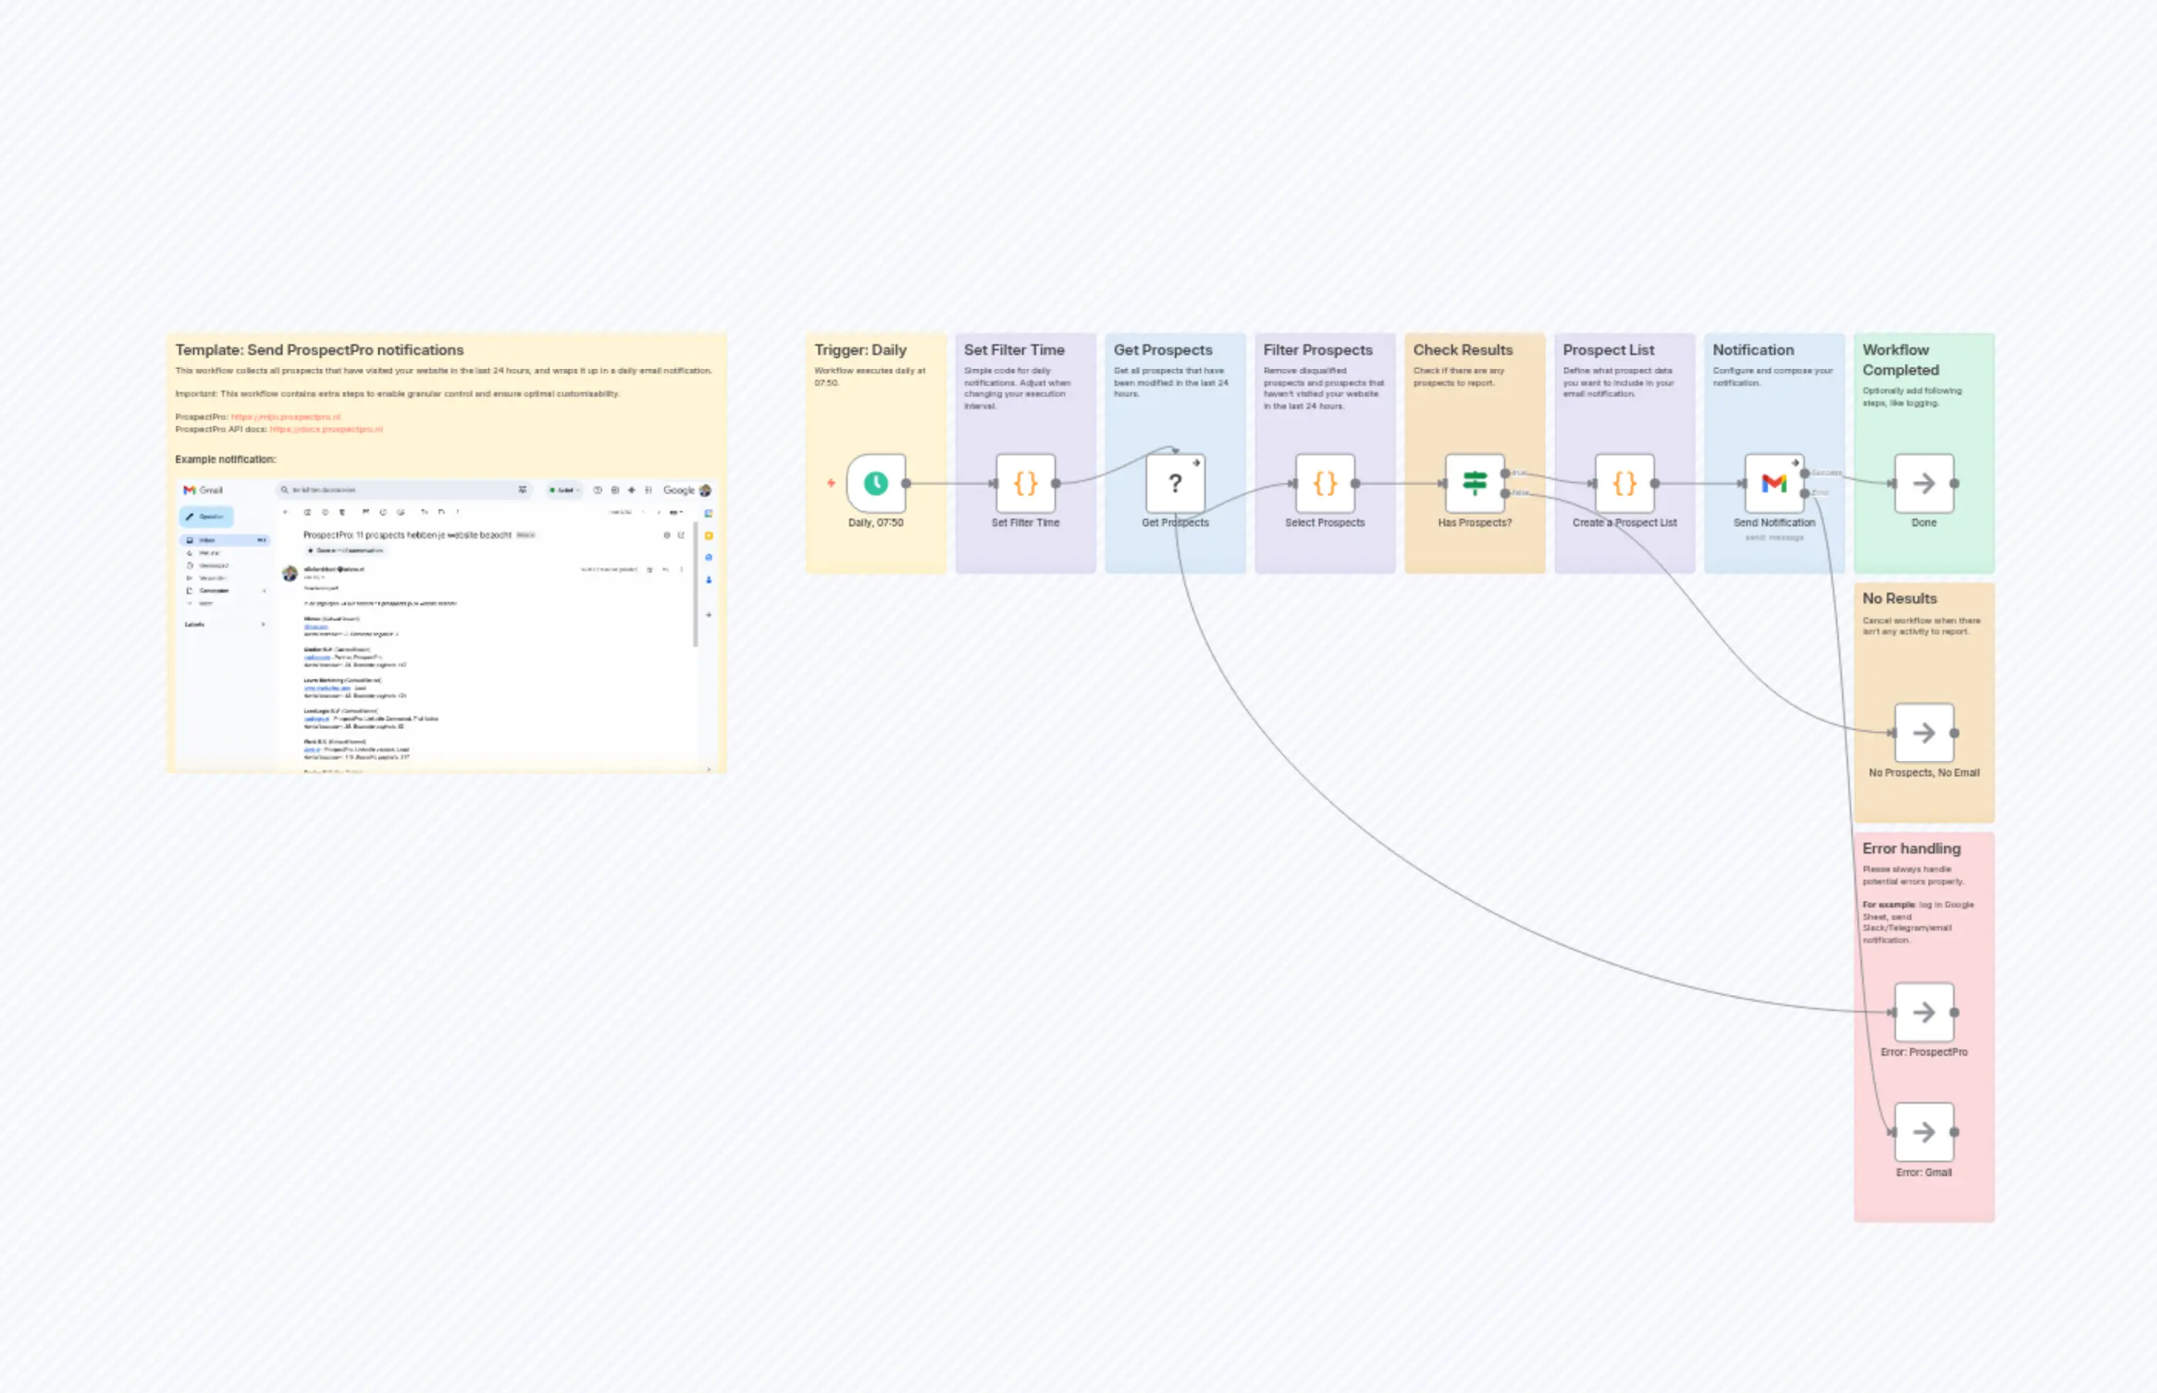This screenshot has height=1393, width=2157.
Task: Open the search options dropdown in Gmail preview
Action: (523, 490)
